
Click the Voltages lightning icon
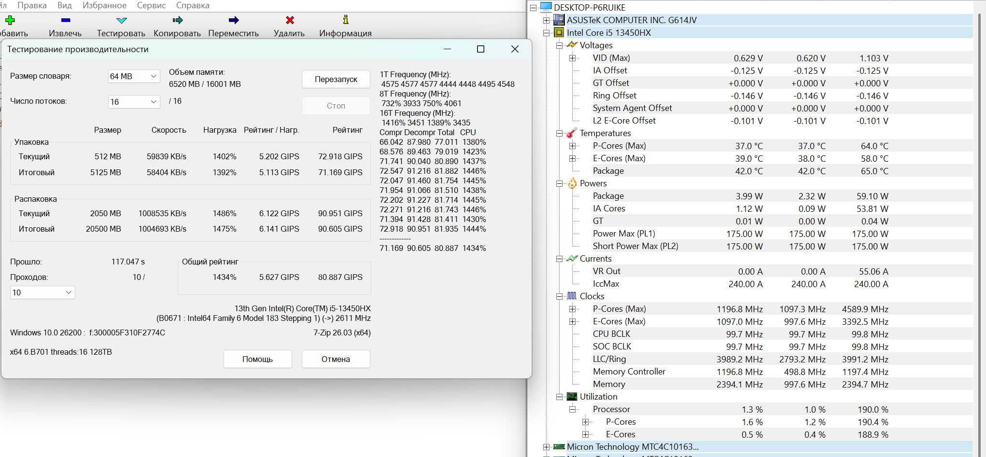[572, 45]
